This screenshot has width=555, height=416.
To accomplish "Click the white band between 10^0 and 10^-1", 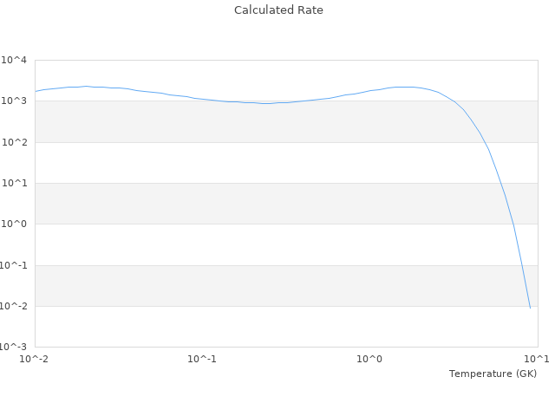I will click(x=260, y=244).
